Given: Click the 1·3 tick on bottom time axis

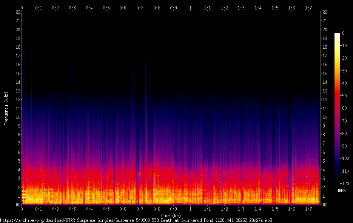Looking at the screenshot, I should [x=241, y=209].
